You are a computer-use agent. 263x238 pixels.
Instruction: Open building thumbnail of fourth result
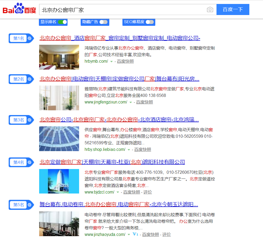coord(59,181)
